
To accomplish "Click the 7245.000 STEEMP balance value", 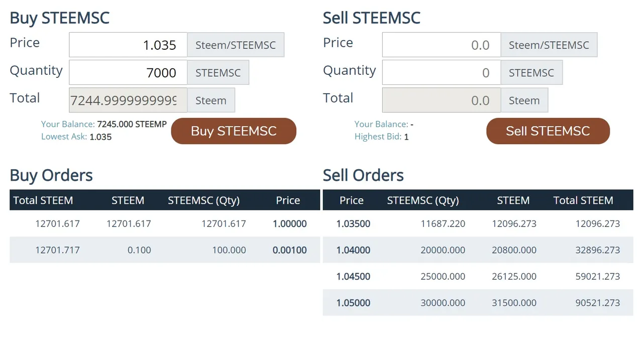I will pyautogui.click(x=132, y=124).
